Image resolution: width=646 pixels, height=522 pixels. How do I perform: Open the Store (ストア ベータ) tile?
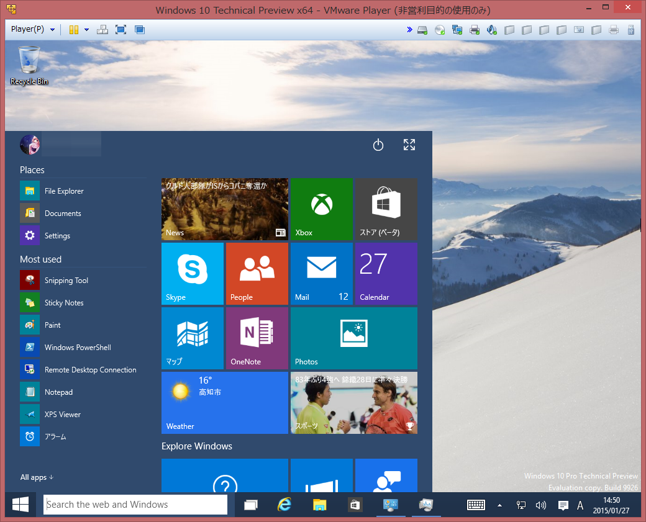(x=386, y=209)
